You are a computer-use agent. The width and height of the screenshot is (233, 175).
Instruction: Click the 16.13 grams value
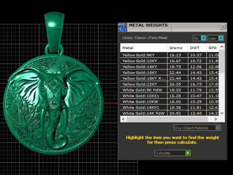pos(175,55)
